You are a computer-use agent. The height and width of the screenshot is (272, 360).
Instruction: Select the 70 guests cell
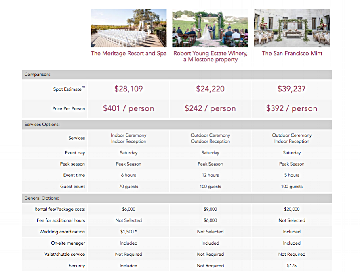(128, 187)
